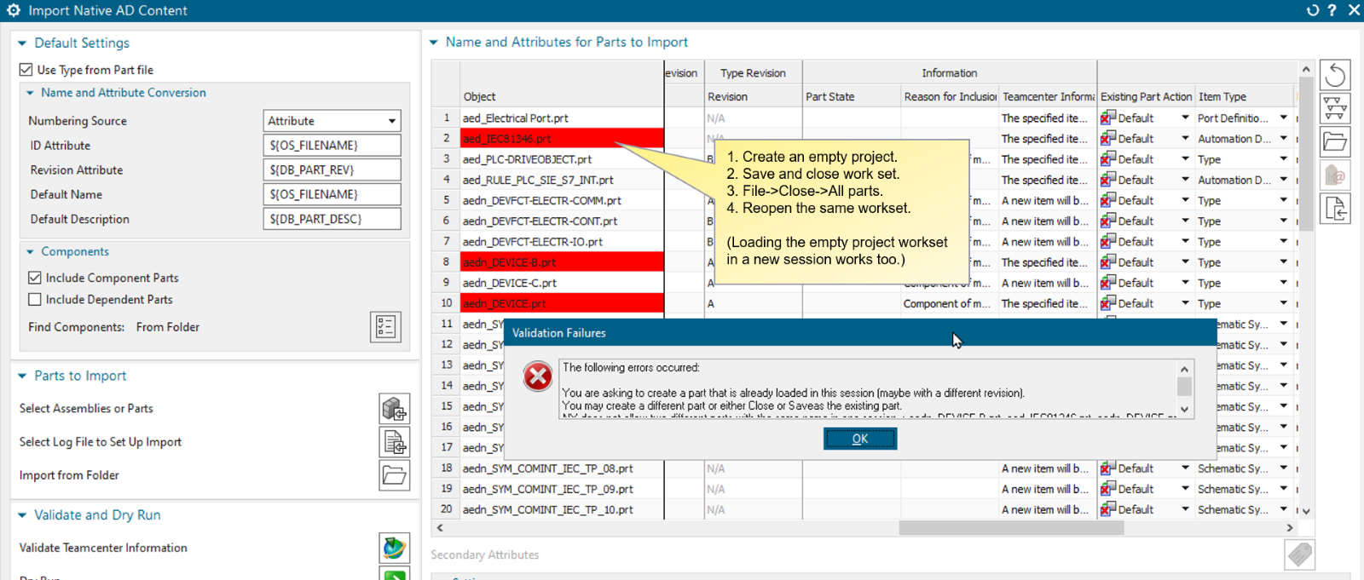Collapse the Parts to Import section
1364x580 pixels.
[23, 376]
